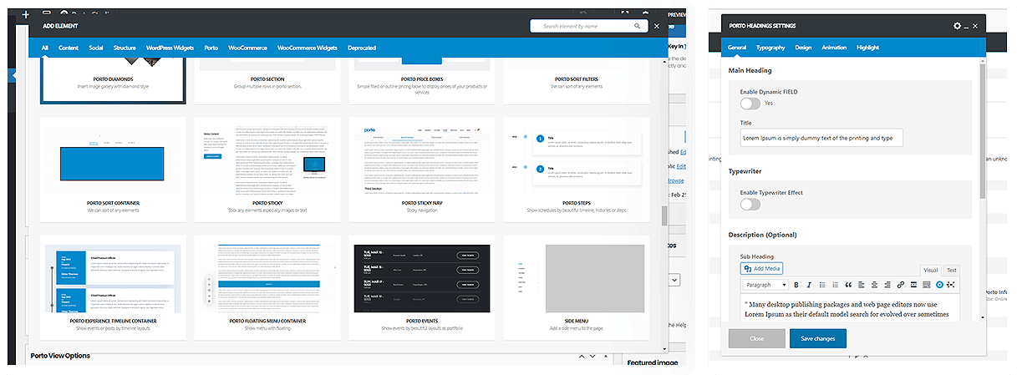The width and height of the screenshot is (1017, 375).
Task: Open the Paragraph format dropdown
Action: coord(765,285)
